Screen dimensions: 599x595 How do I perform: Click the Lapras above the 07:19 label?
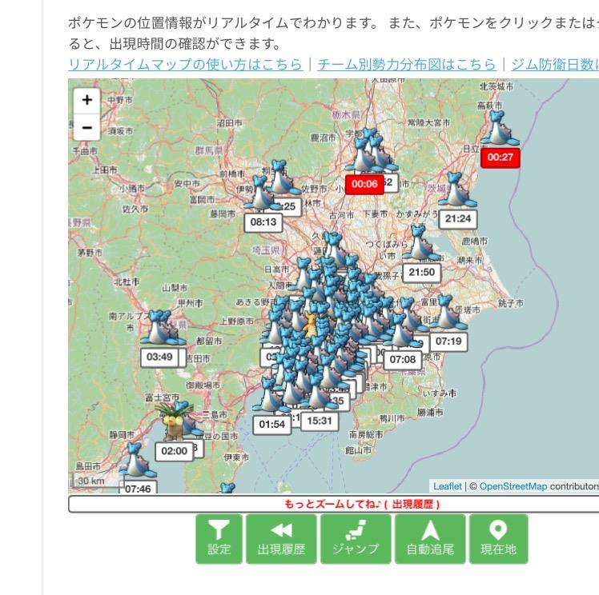pos(448,312)
